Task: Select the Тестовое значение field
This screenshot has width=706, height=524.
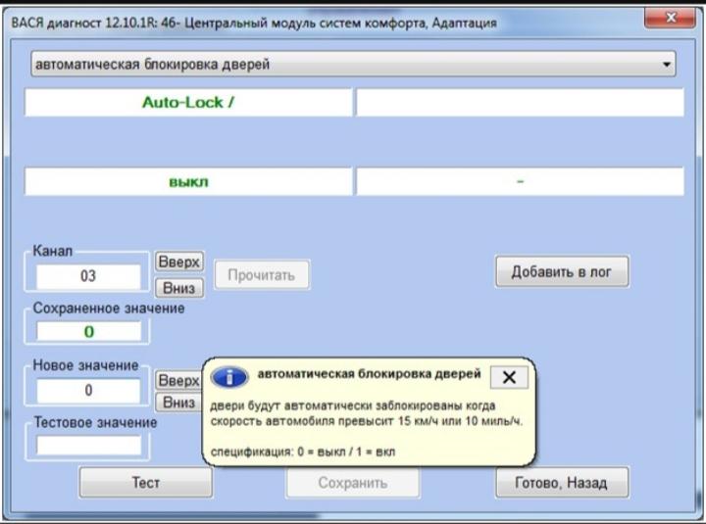Action: point(89,445)
